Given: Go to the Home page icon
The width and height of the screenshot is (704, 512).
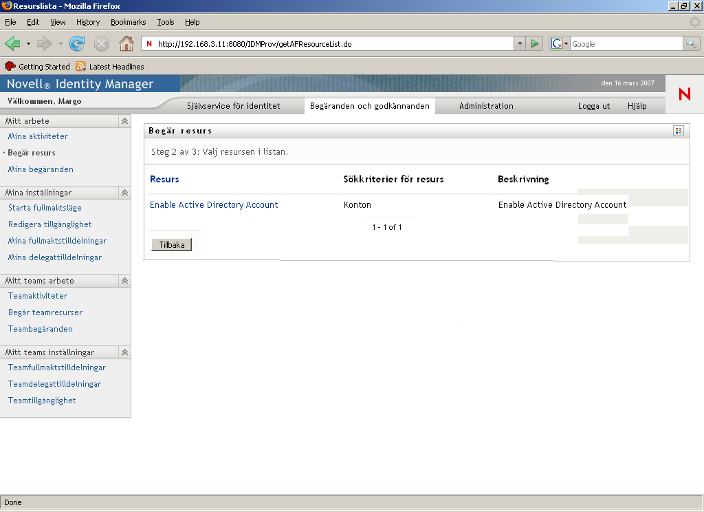Looking at the screenshot, I should point(126,43).
